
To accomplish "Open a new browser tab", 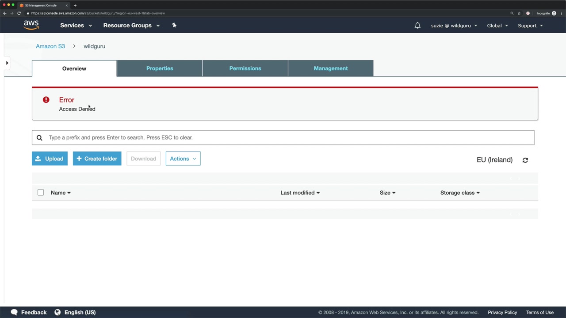I will point(75,5).
